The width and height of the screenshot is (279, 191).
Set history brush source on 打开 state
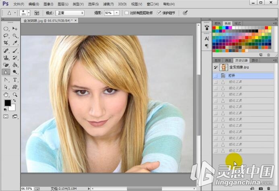click(216, 76)
